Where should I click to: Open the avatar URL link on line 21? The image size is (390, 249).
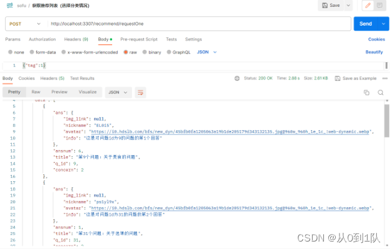click(230, 208)
